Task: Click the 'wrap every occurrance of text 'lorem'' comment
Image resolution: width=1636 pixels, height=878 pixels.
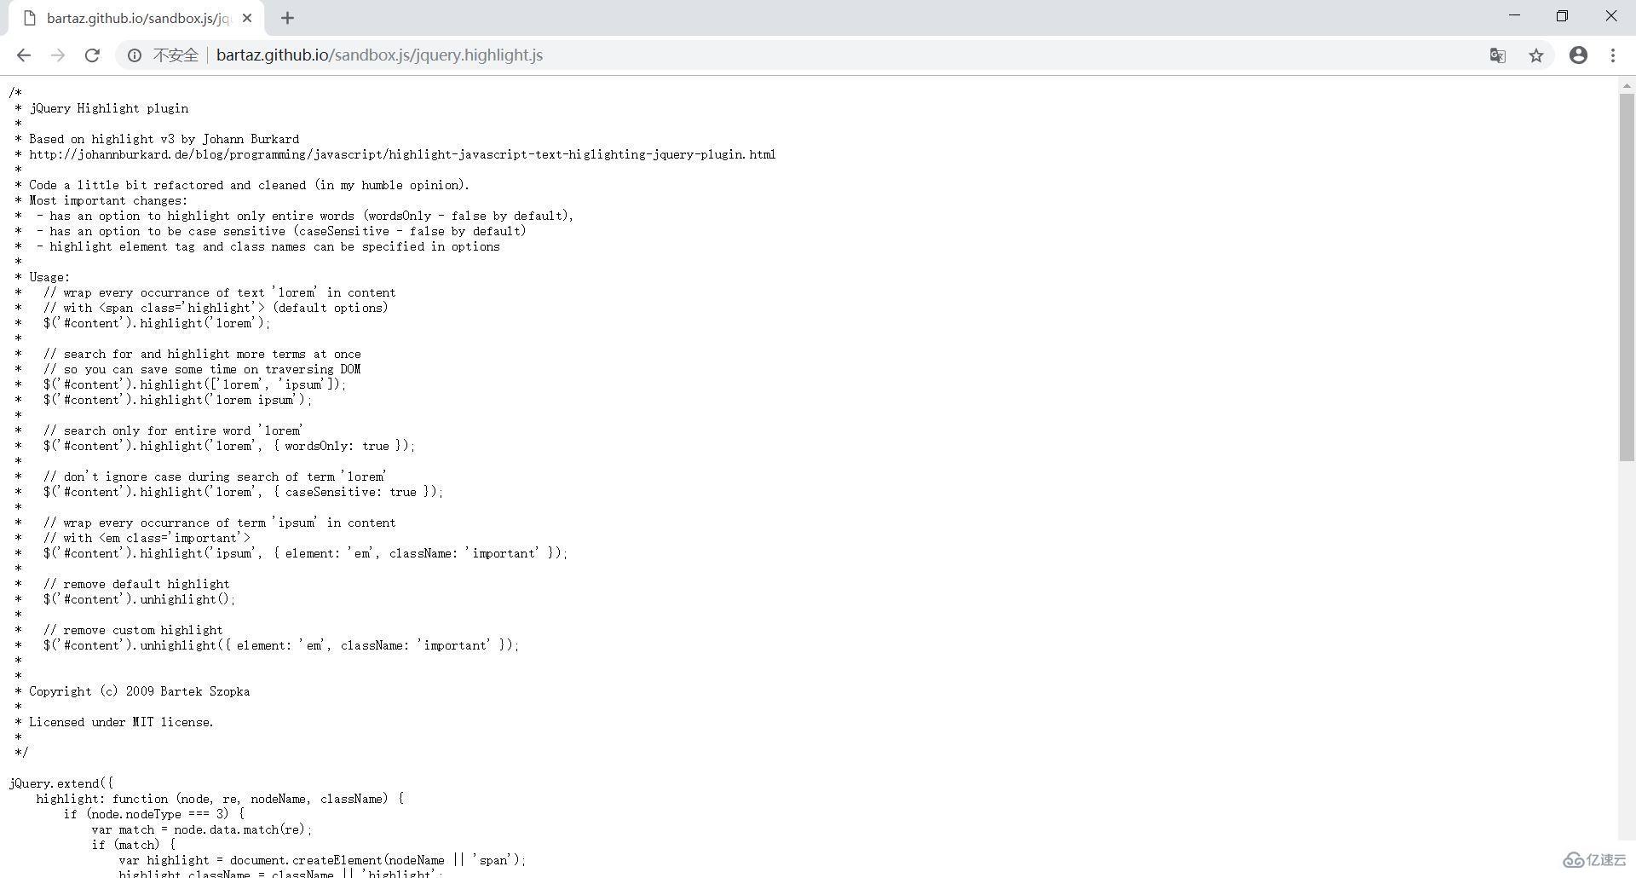Action: [219, 292]
